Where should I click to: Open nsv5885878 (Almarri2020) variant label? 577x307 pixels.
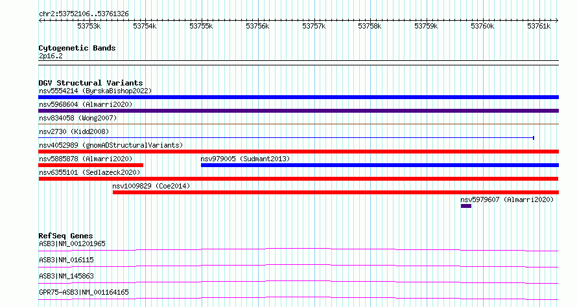(86, 159)
